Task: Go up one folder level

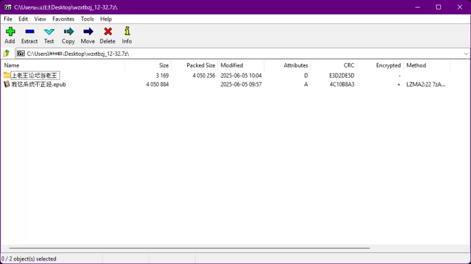Action: (6, 54)
